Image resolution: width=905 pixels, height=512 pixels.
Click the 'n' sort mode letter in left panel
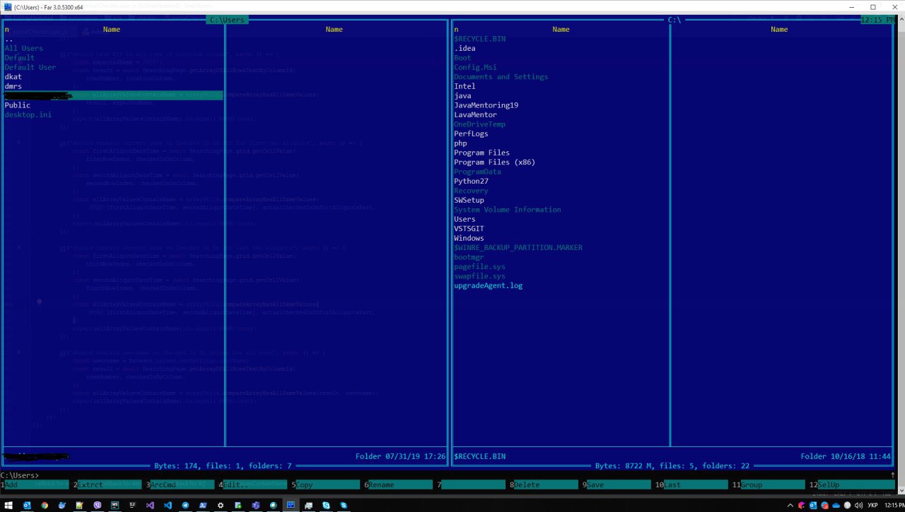6,30
